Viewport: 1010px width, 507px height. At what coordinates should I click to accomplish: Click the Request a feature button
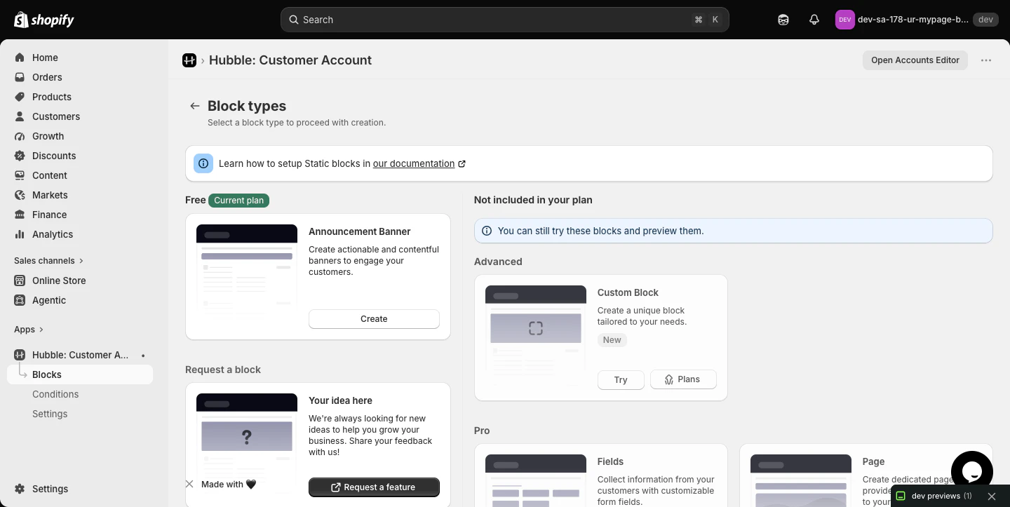tap(374, 487)
